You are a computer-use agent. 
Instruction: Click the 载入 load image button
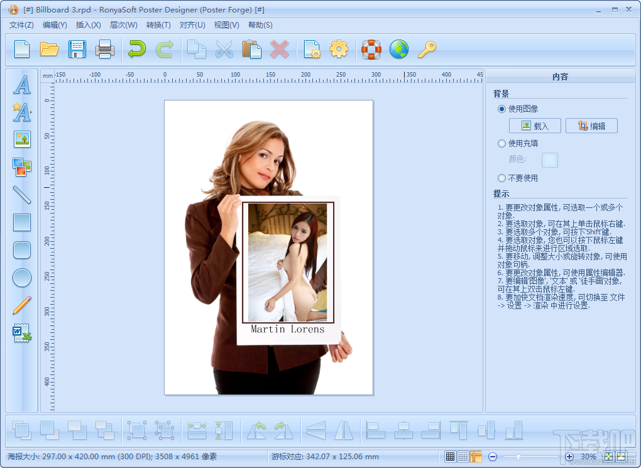click(x=534, y=126)
